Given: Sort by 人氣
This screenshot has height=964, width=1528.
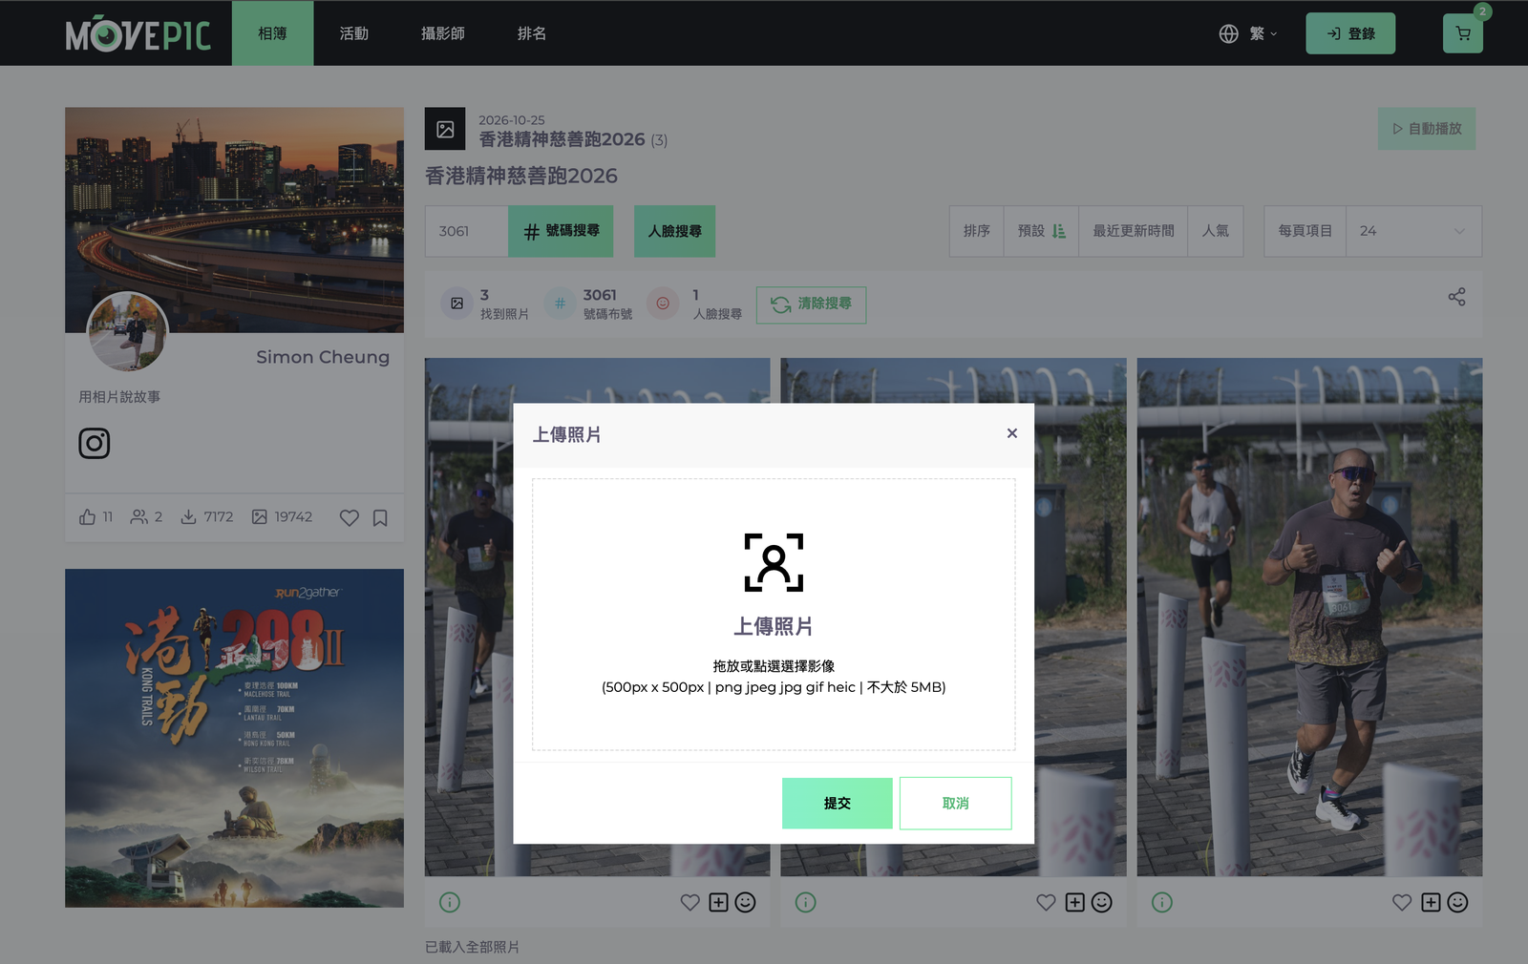Looking at the screenshot, I should click(x=1216, y=231).
